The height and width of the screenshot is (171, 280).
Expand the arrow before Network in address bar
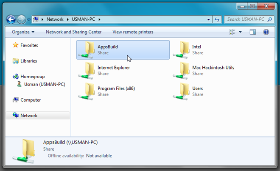(x=42, y=19)
